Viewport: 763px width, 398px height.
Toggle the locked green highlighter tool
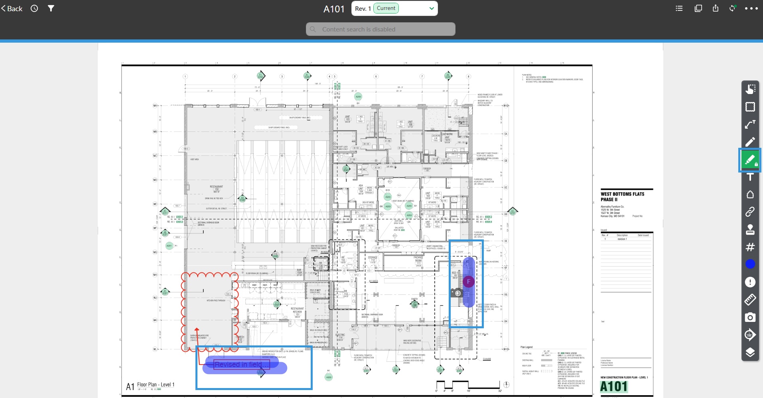pos(750,160)
